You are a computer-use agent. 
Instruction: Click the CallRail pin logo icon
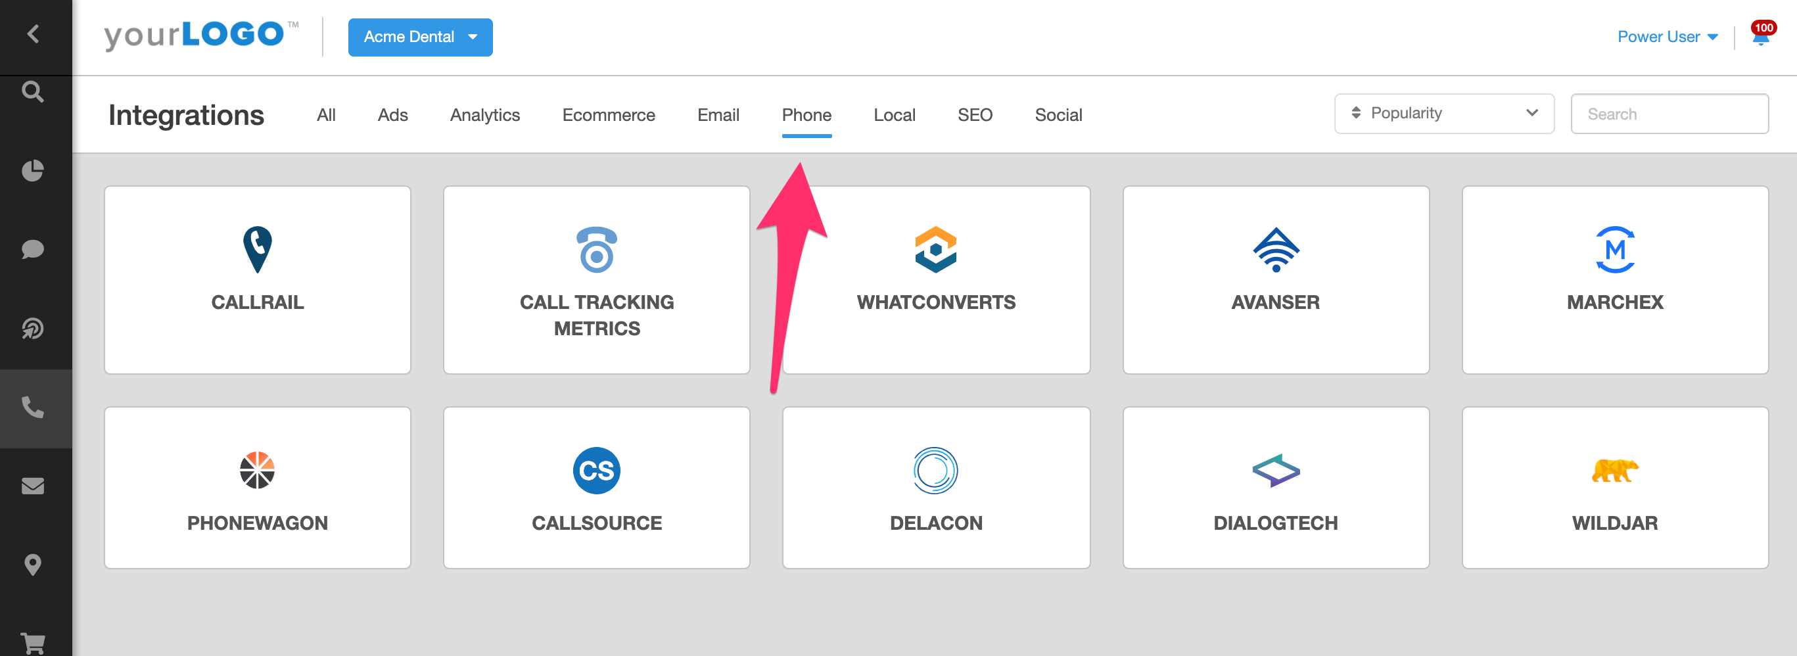[x=258, y=250]
